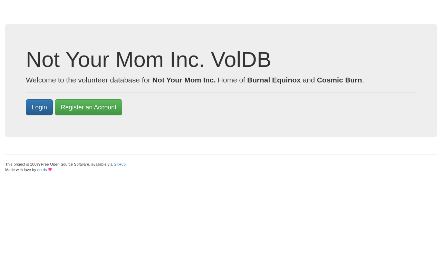Image resolution: width=442 pixels, height=276 pixels.
Task: Click 'Open Source Software' in the footer
Action: (70, 164)
